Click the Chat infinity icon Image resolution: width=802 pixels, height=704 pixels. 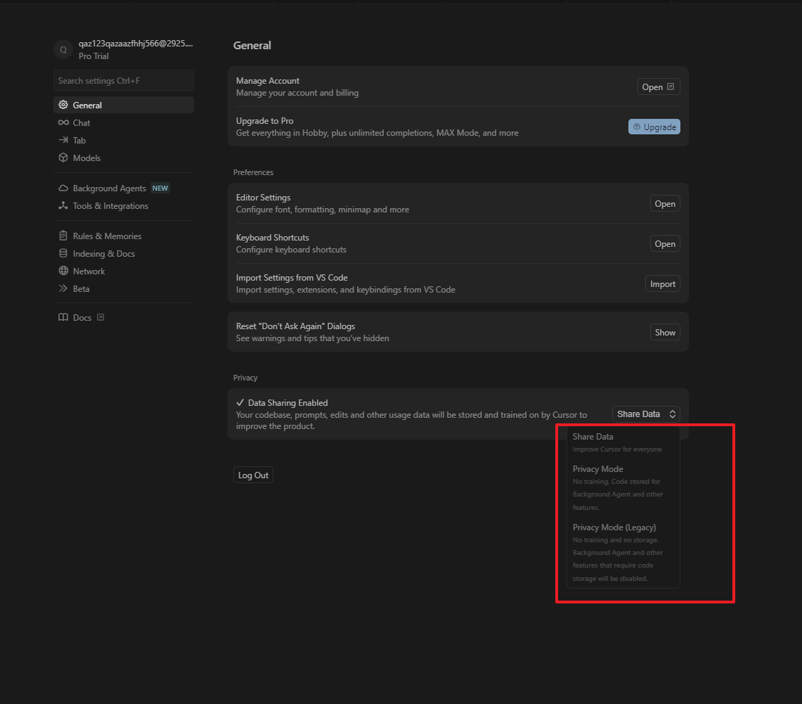point(63,123)
